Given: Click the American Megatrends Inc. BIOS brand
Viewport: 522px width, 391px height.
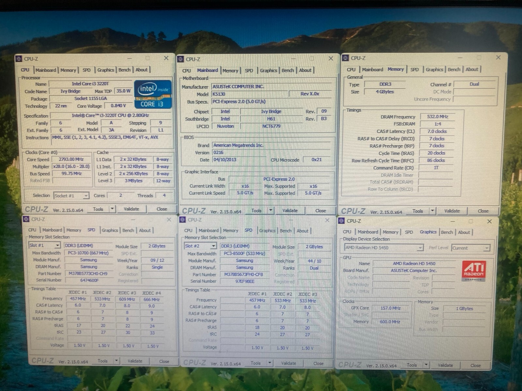Looking at the screenshot, I should pos(271,145).
